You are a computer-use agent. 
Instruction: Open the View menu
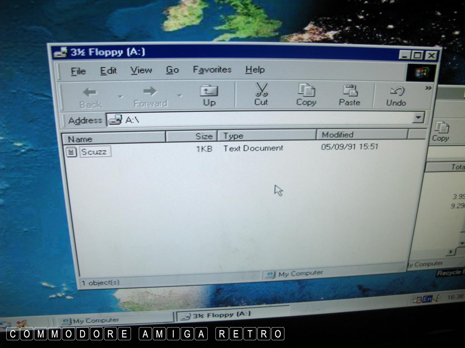(141, 70)
